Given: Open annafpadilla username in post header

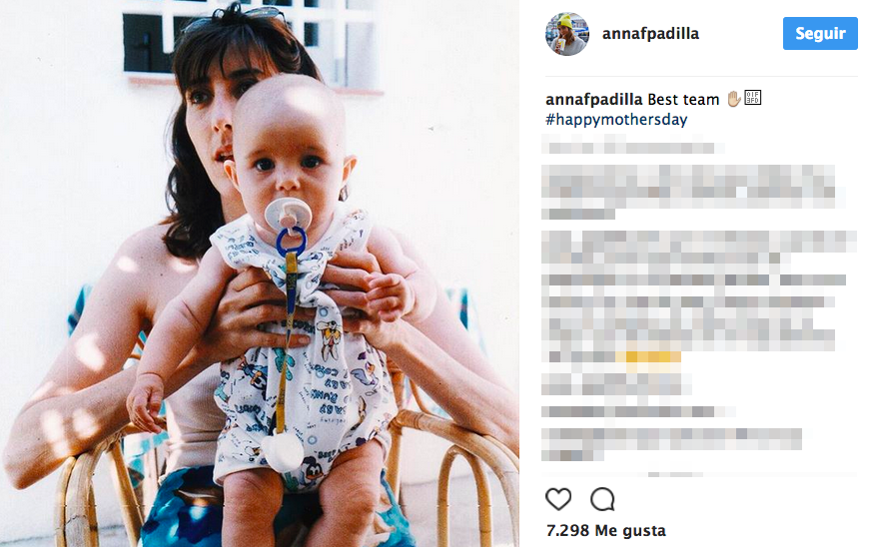Looking at the screenshot, I should (650, 34).
